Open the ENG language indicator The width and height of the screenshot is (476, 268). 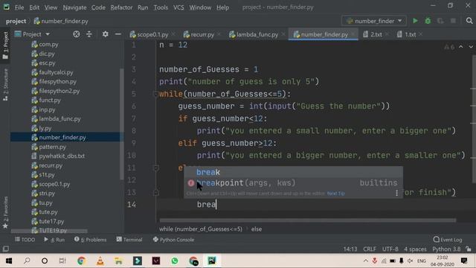tap(422, 261)
